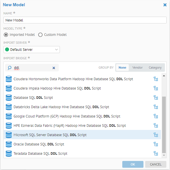Click database icon for HPE Ezmeral Data Fabric
The image size is (170, 170).
click(x=9, y=126)
